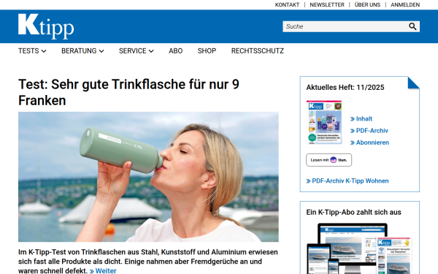Click the Weiter link below the article teaser
Image resolution: width=438 pixels, height=274 pixels.
click(103, 270)
